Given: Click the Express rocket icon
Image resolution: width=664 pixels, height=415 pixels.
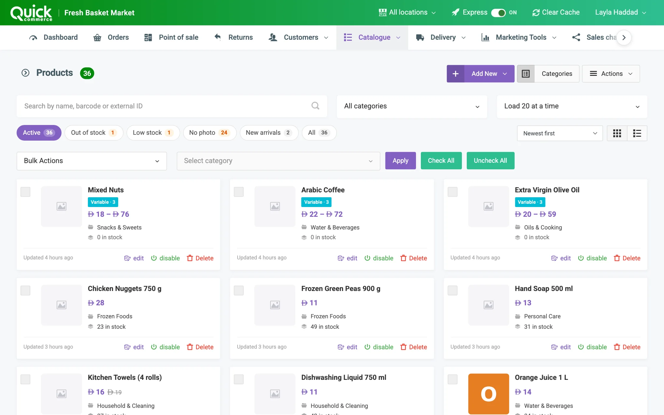Looking at the screenshot, I should [x=456, y=12].
